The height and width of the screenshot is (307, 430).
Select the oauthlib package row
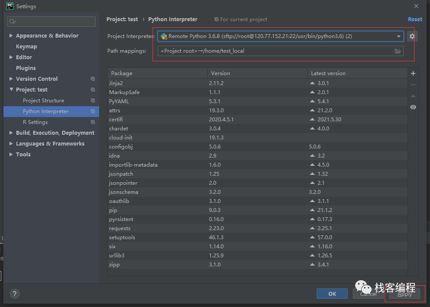coord(258,201)
